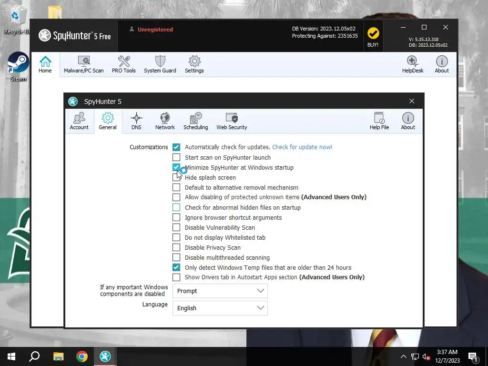Open PRO Tools section
This screenshot has height=366, width=488.
pos(124,65)
